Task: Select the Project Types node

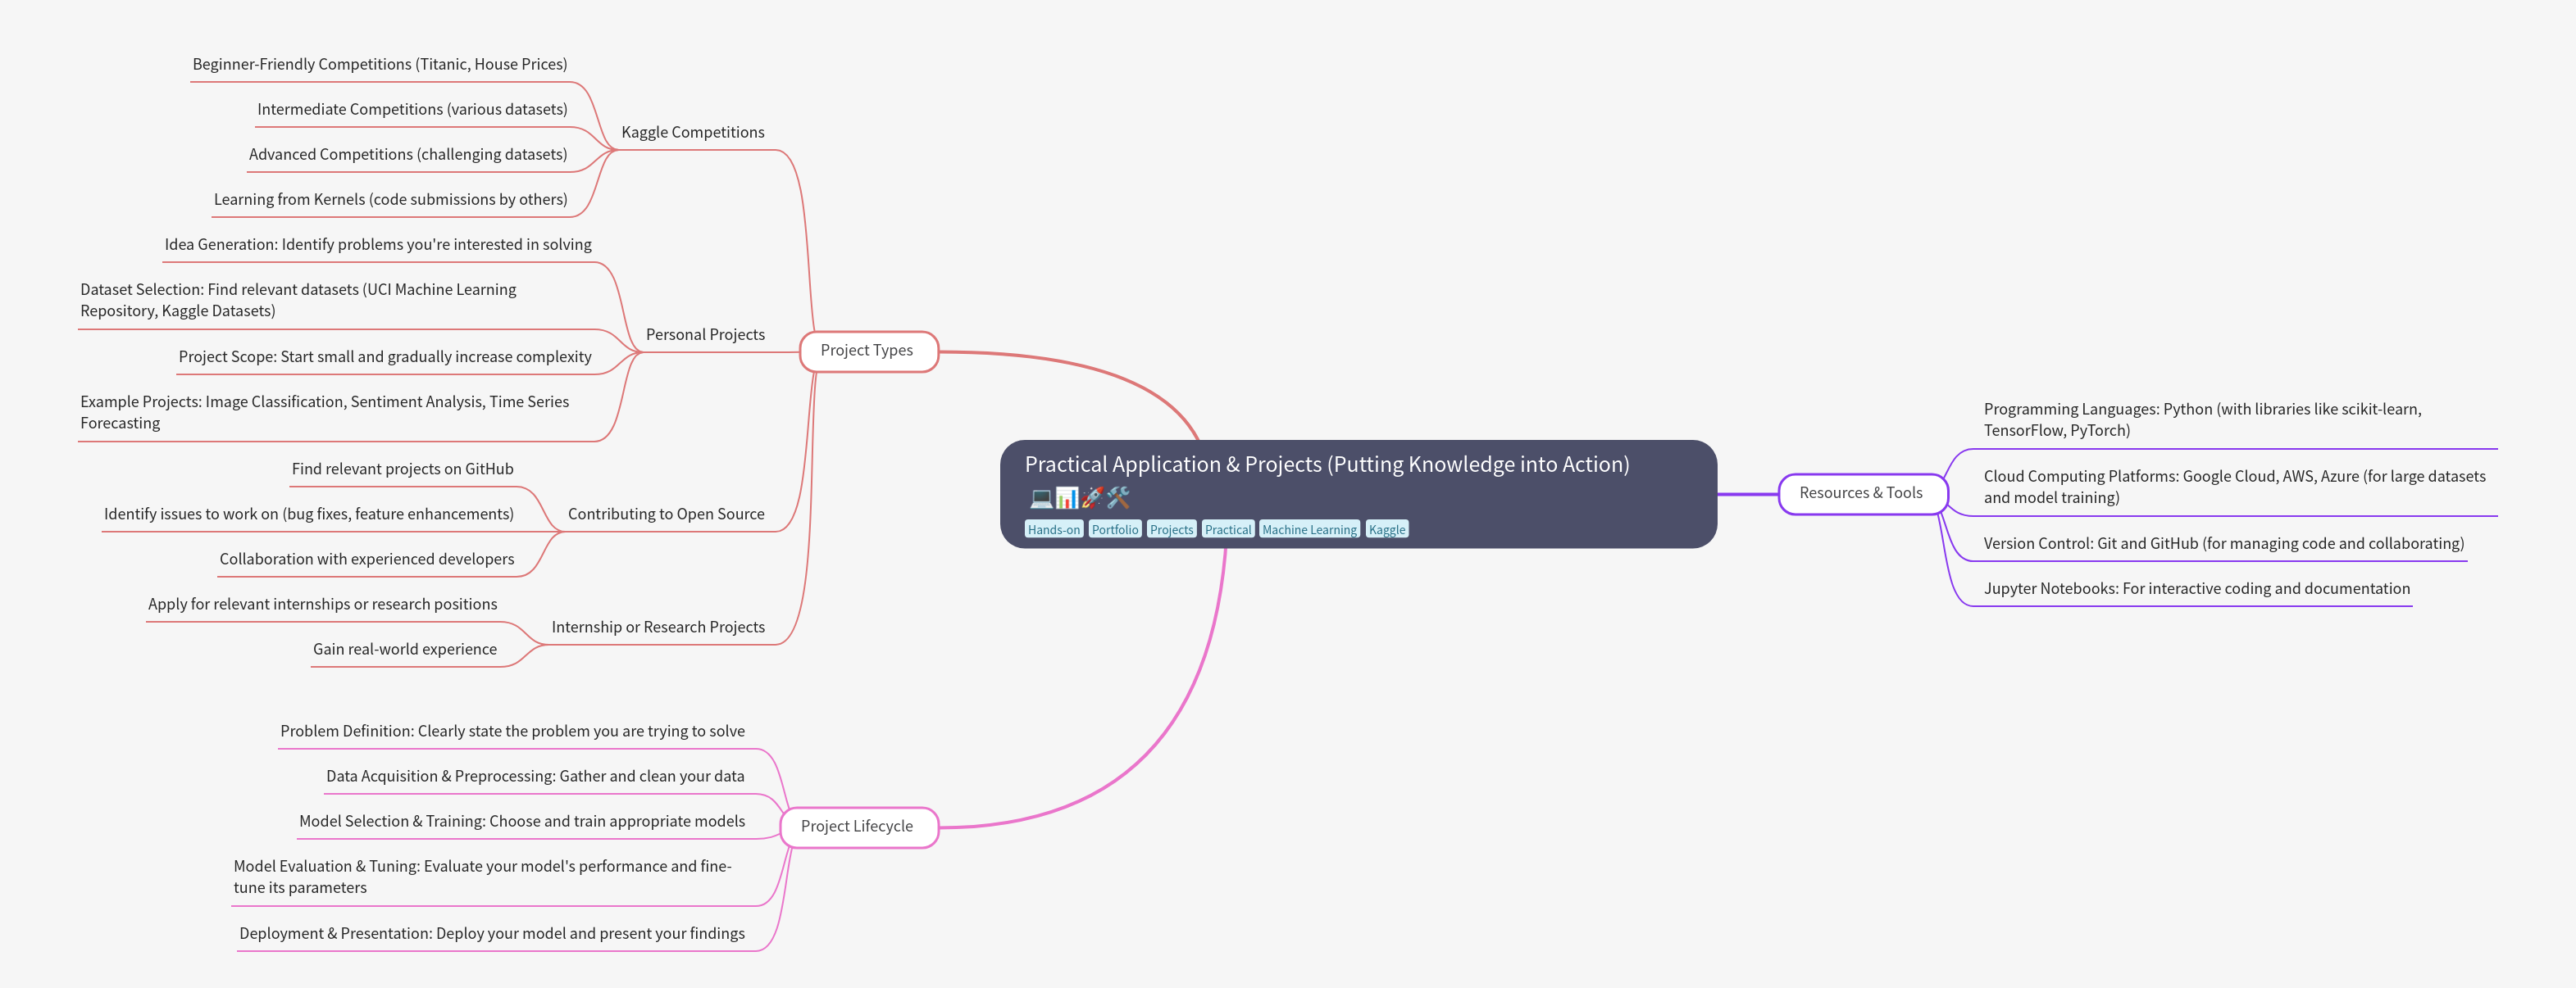Action: pos(868,351)
